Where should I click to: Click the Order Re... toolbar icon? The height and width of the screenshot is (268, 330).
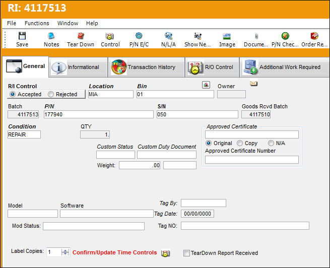pos(314,36)
